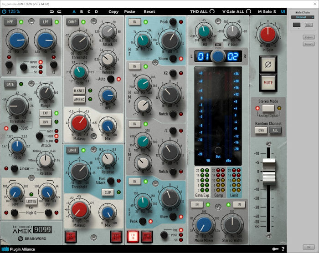
Task: Click the Paste button
Action: coord(129,11)
